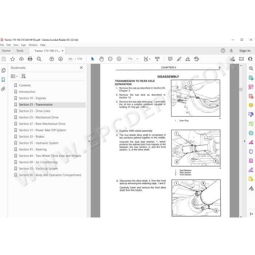Open the File menu
Viewport: 255px width, 255px height.
[x=2, y=45]
